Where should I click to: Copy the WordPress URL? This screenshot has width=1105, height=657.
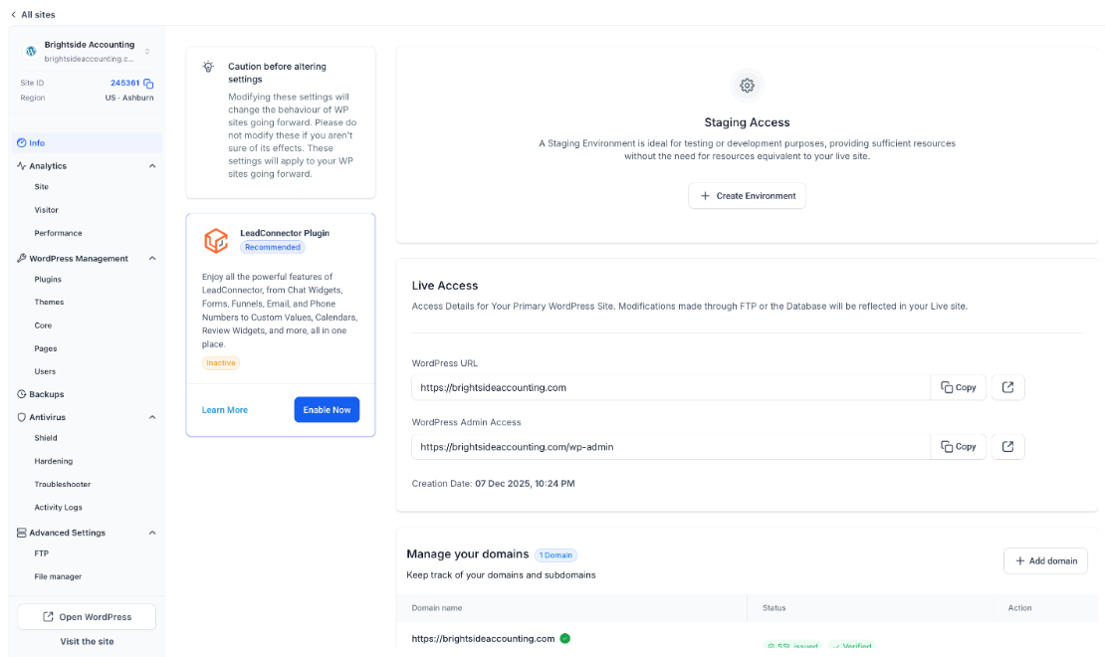pyautogui.click(x=959, y=387)
